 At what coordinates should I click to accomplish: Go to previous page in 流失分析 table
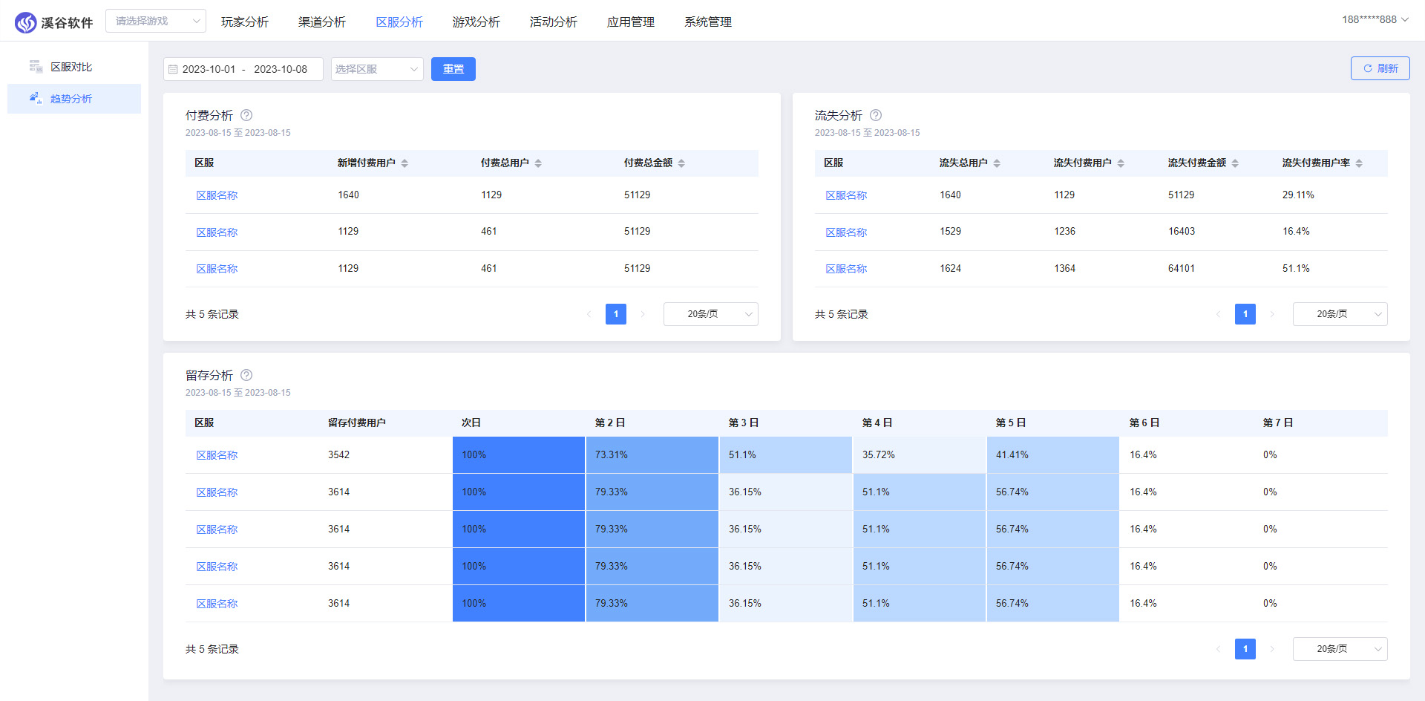(1219, 314)
